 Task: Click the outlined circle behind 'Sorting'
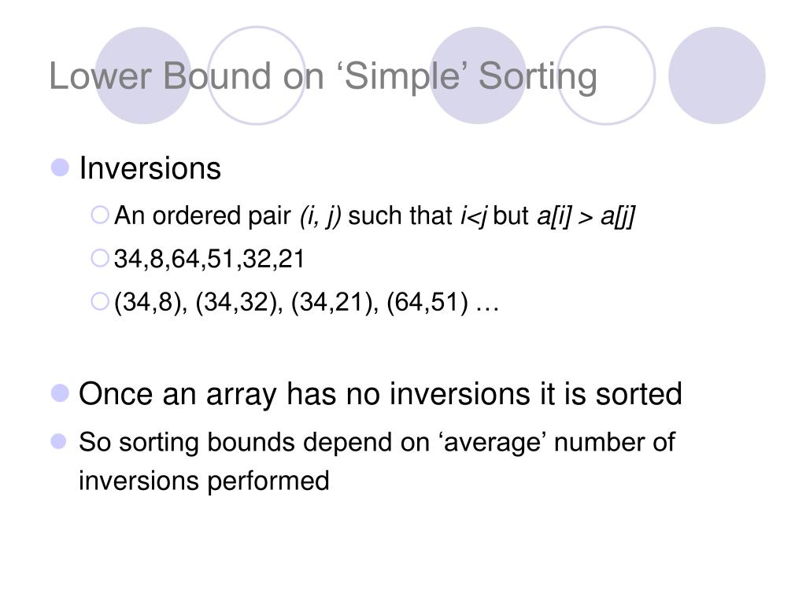click(607, 75)
